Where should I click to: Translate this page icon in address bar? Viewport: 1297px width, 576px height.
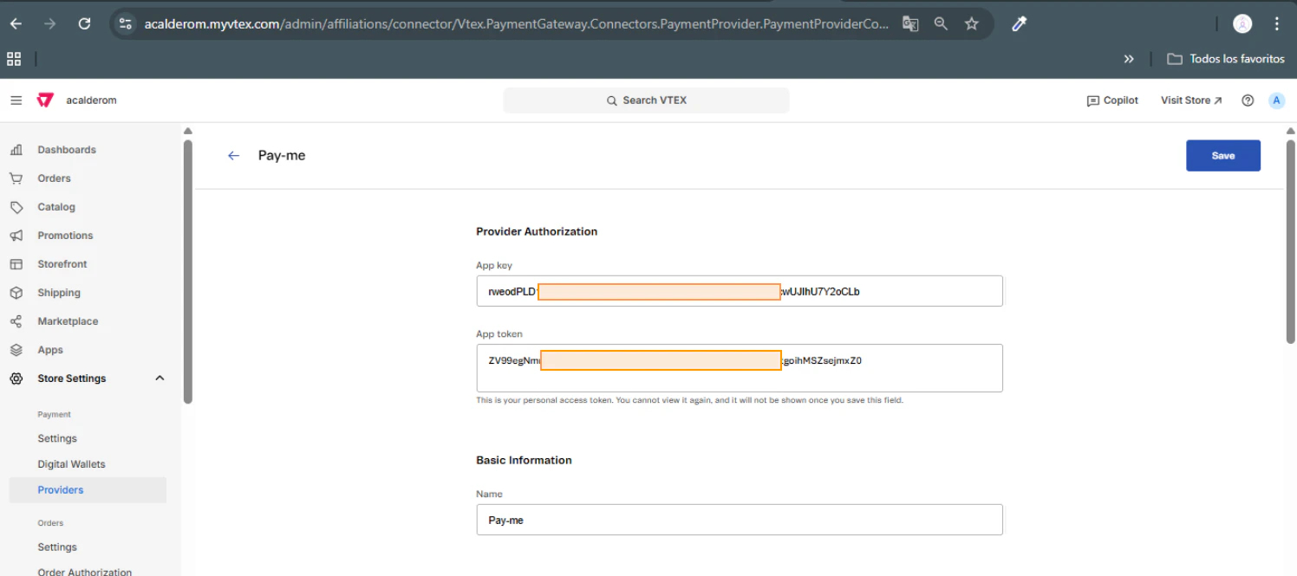(x=909, y=24)
